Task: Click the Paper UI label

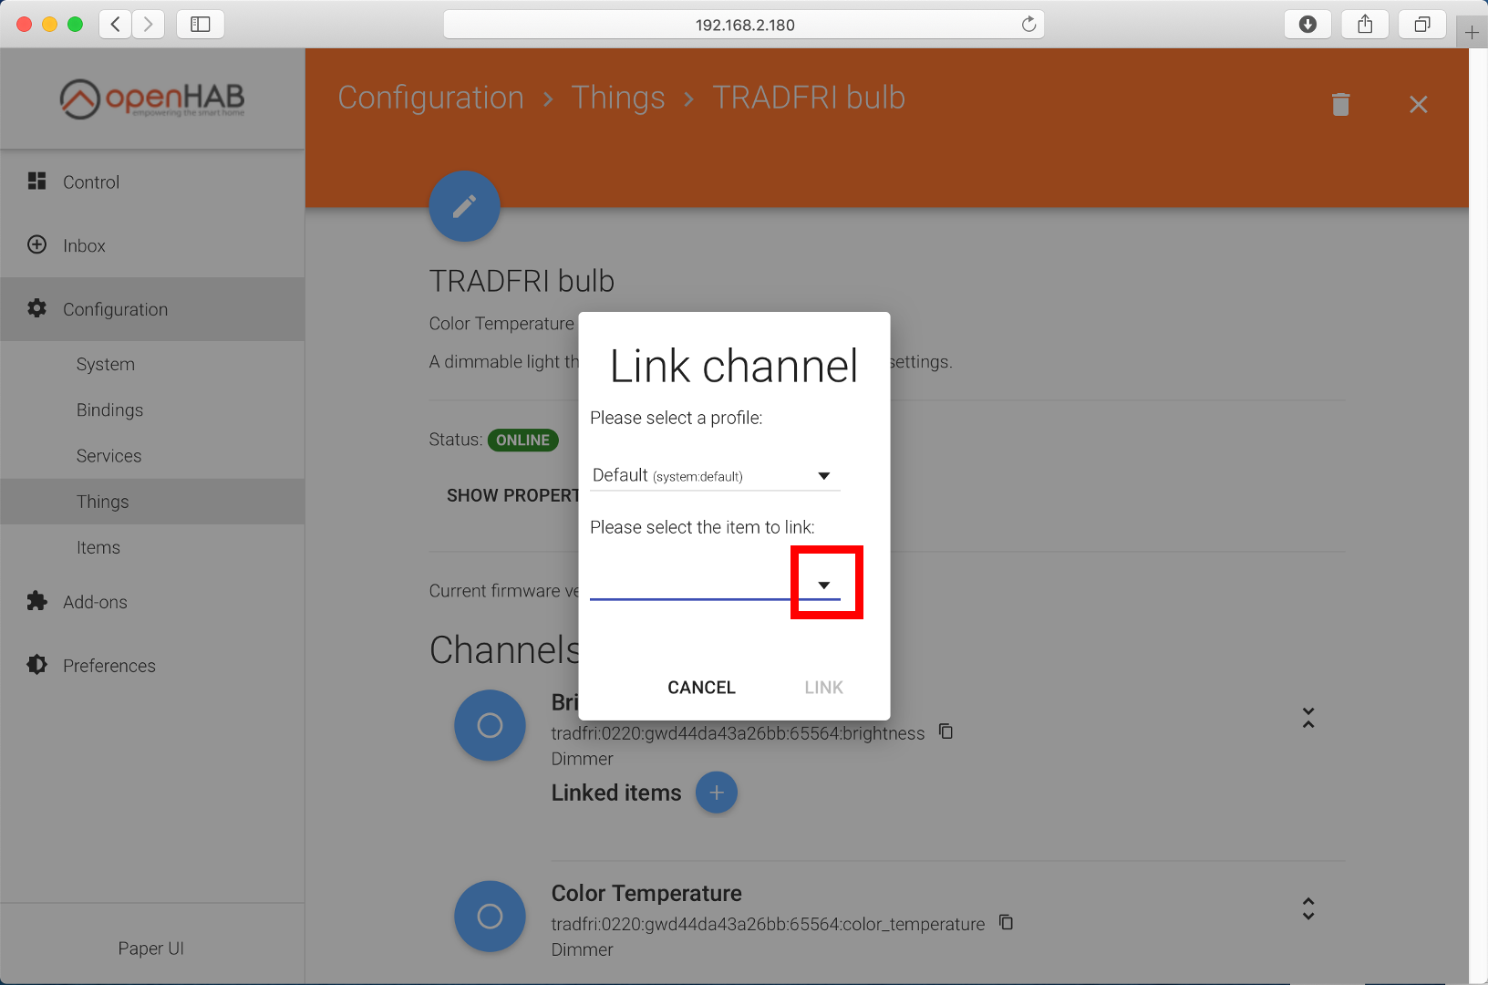Action: (151, 949)
